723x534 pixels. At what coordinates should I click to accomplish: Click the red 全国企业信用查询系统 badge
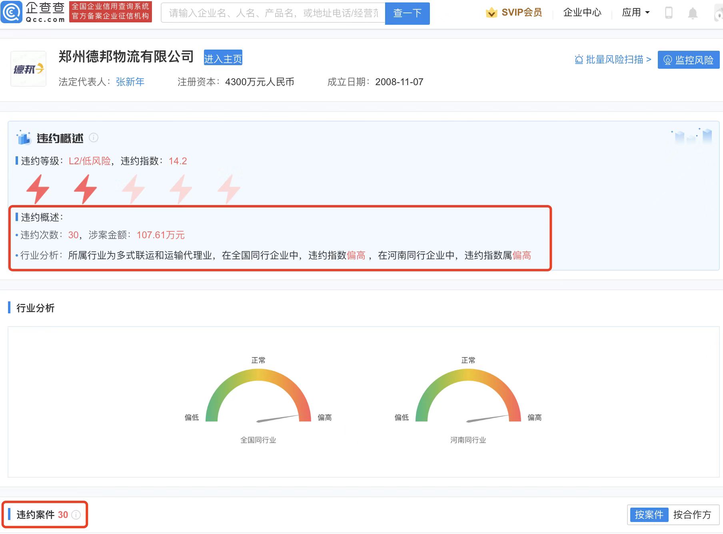pos(110,12)
